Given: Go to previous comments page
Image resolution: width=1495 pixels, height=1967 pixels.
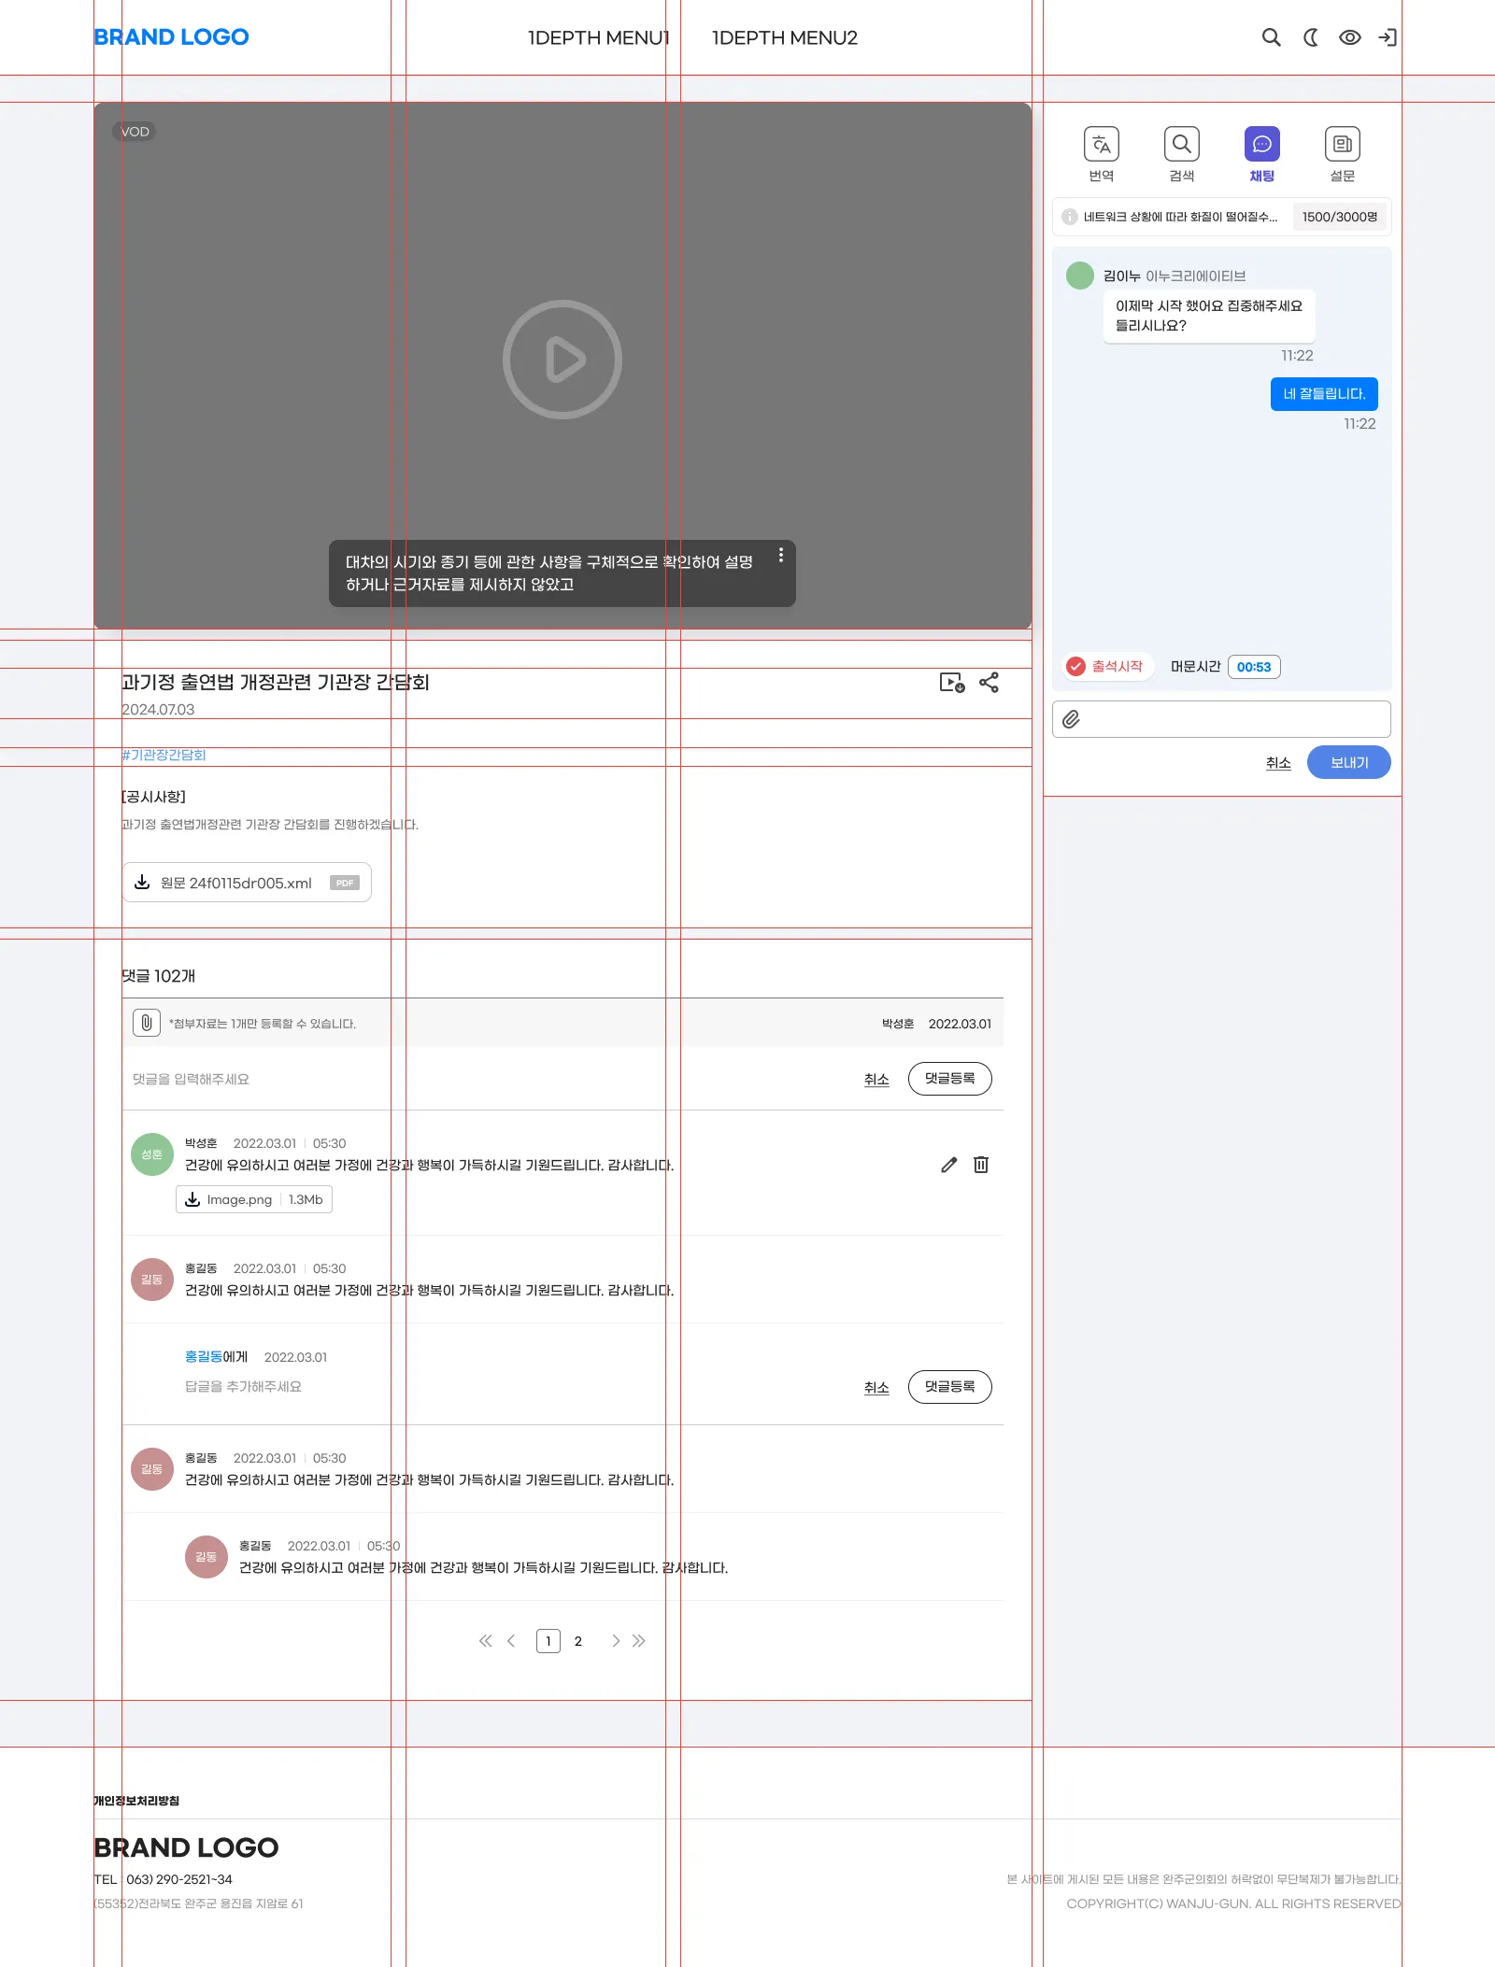Looking at the screenshot, I should point(511,1641).
